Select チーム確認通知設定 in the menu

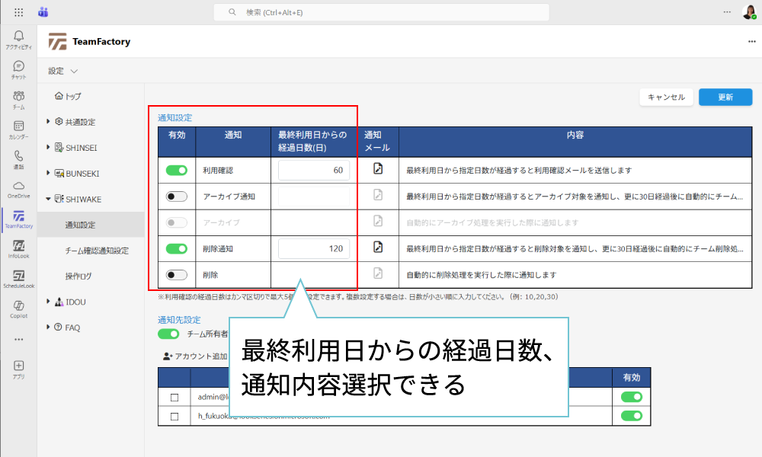tap(97, 251)
